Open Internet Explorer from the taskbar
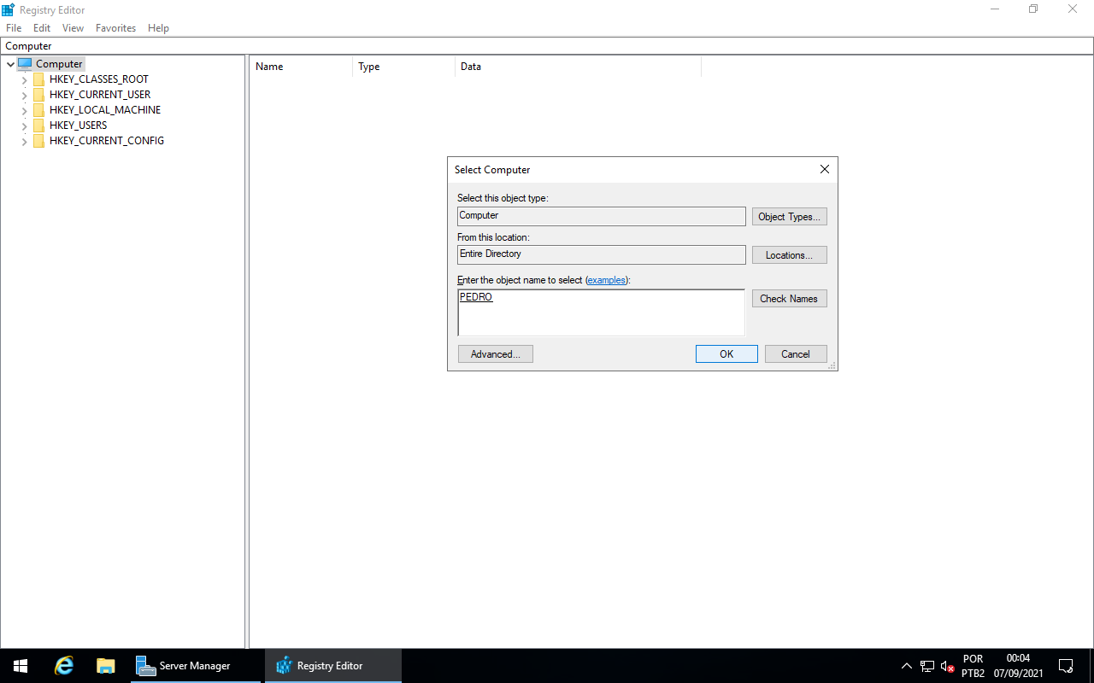This screenshot has height=683, width=1094. point(63,665)
